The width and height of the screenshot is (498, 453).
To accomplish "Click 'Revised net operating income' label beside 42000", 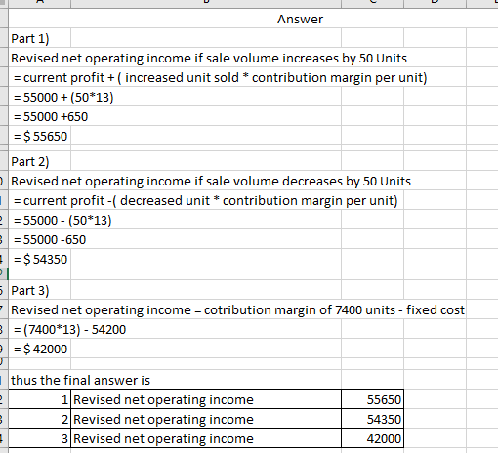I will [206, 438].
